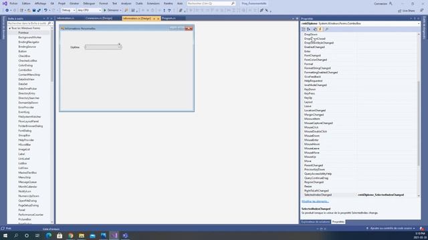Show the properties list icon in Properties panel
The image size is (428, 240).
(x=315, y=29)
